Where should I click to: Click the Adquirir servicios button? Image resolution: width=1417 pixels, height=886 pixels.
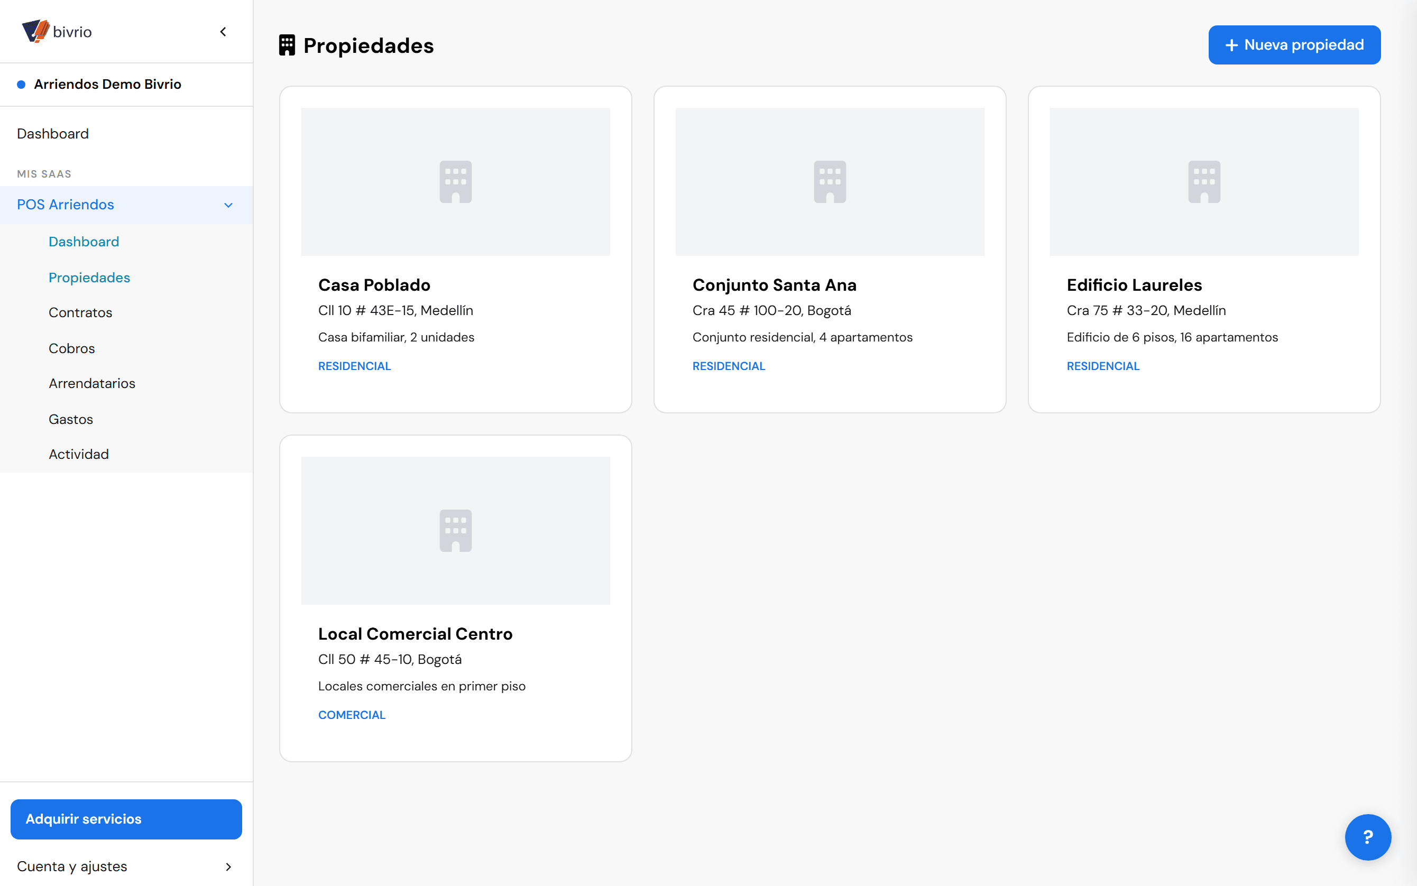pyautogui.click(x=126, y=819)
